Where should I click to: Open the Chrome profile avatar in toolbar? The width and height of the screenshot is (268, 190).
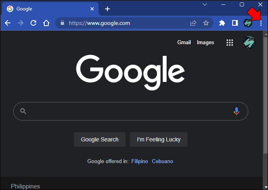tap(247, 23)
